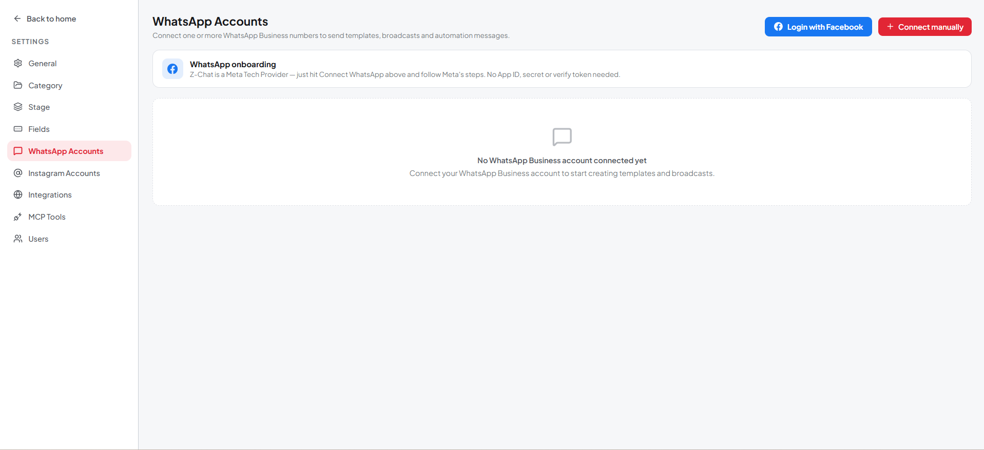Viewport: 984px width, 450px height.
Task: Click the General gear icon
Action: coord(18,63)
